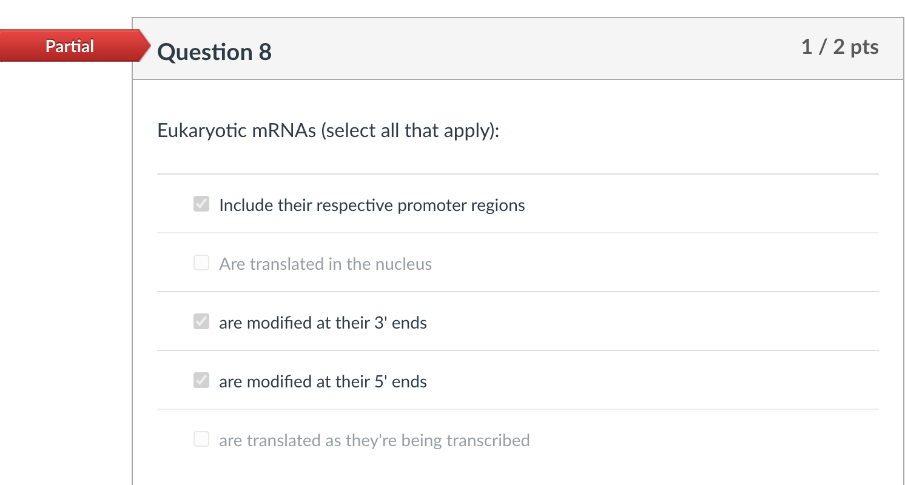The height and width of the screenshot is (485, 905).
Task: Click the red 'Partial' badge
Action: point(70,46)
